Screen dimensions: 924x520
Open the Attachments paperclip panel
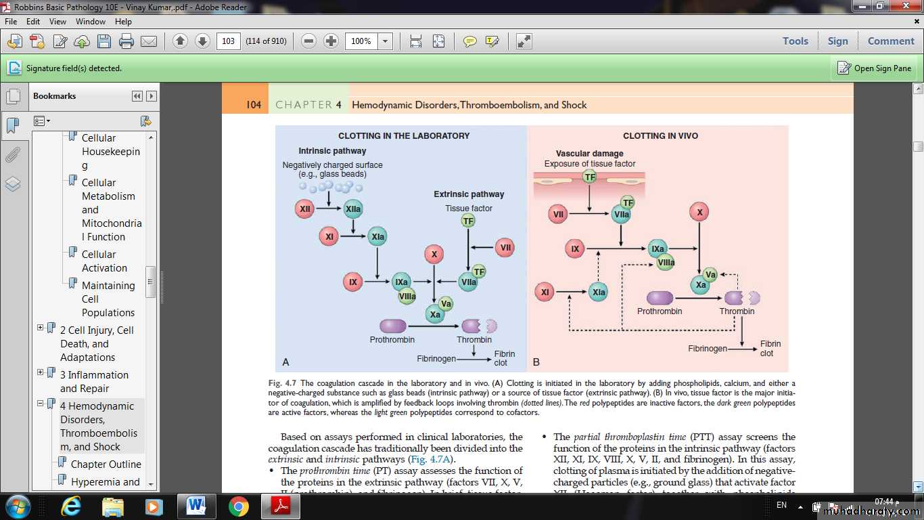[13, 155]
